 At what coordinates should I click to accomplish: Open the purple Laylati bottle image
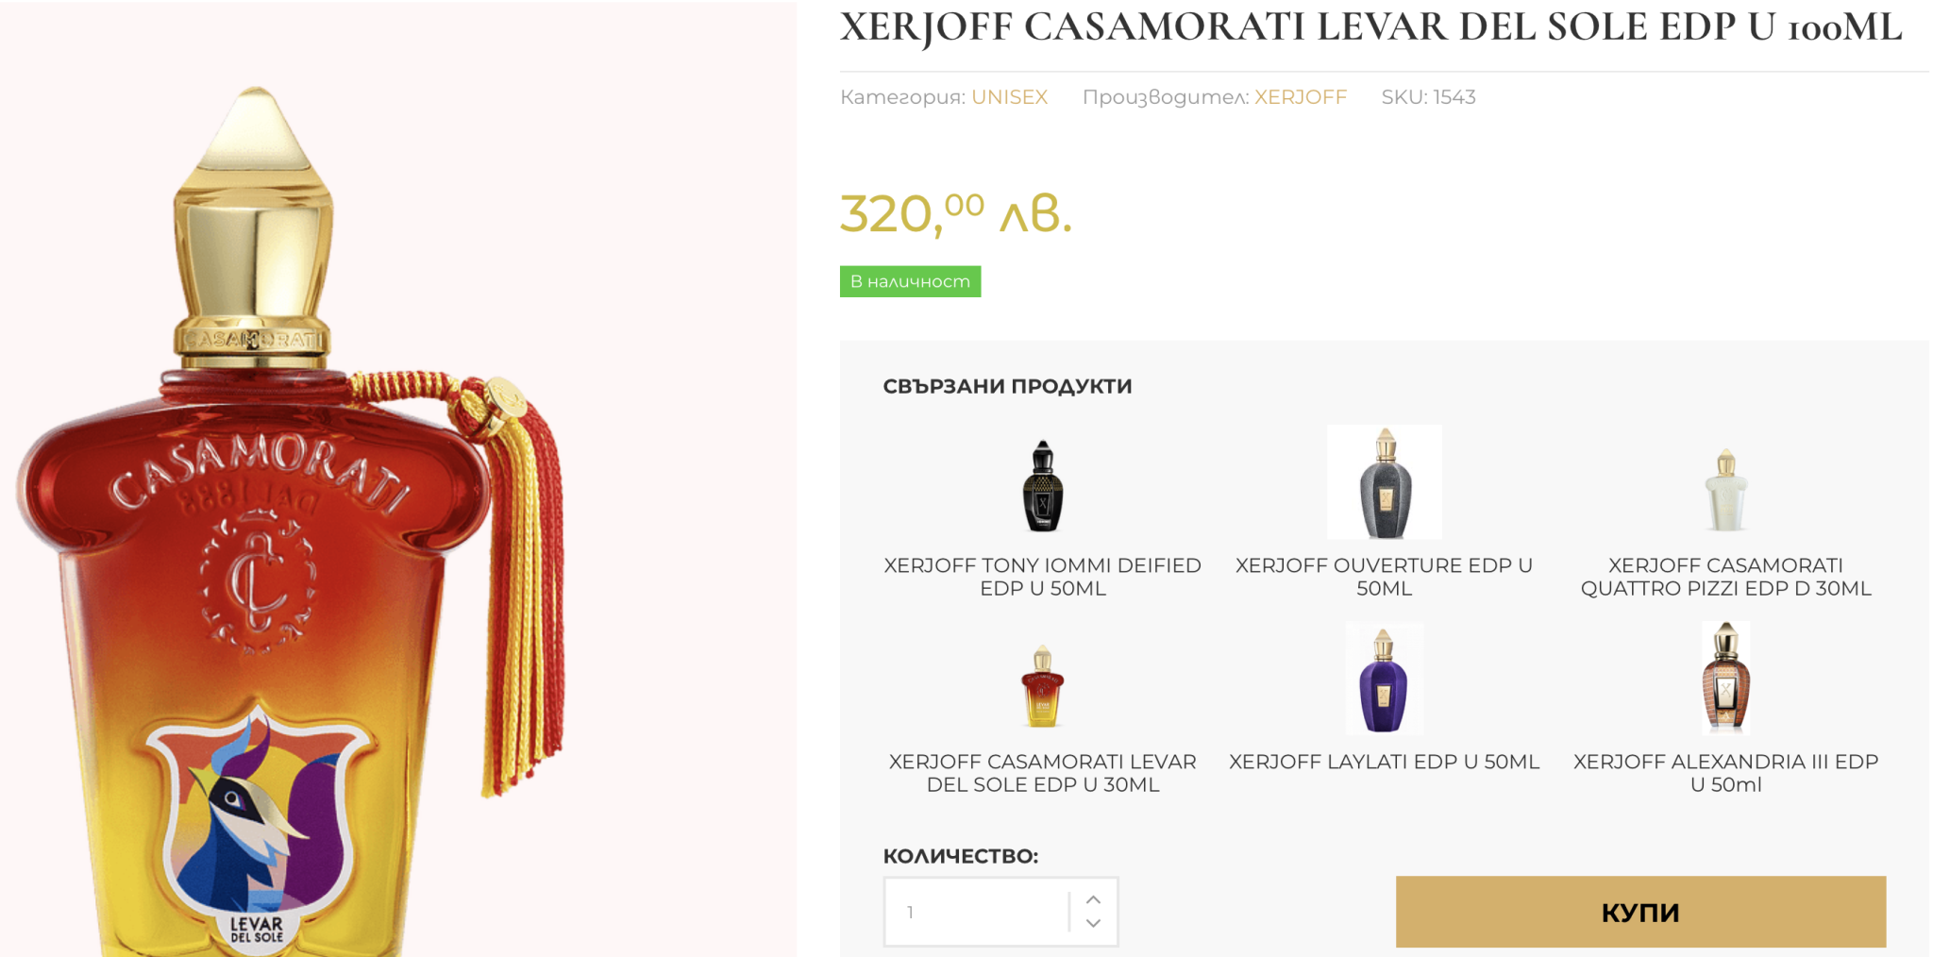[x=1384, y=680]
